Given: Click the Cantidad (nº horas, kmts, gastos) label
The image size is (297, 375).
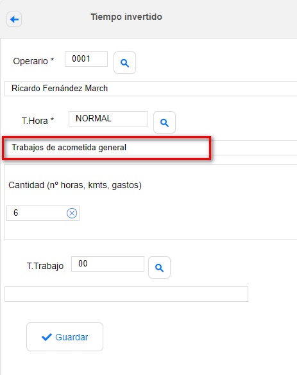Looking at the screenshot, I should (x=75, y=186).
